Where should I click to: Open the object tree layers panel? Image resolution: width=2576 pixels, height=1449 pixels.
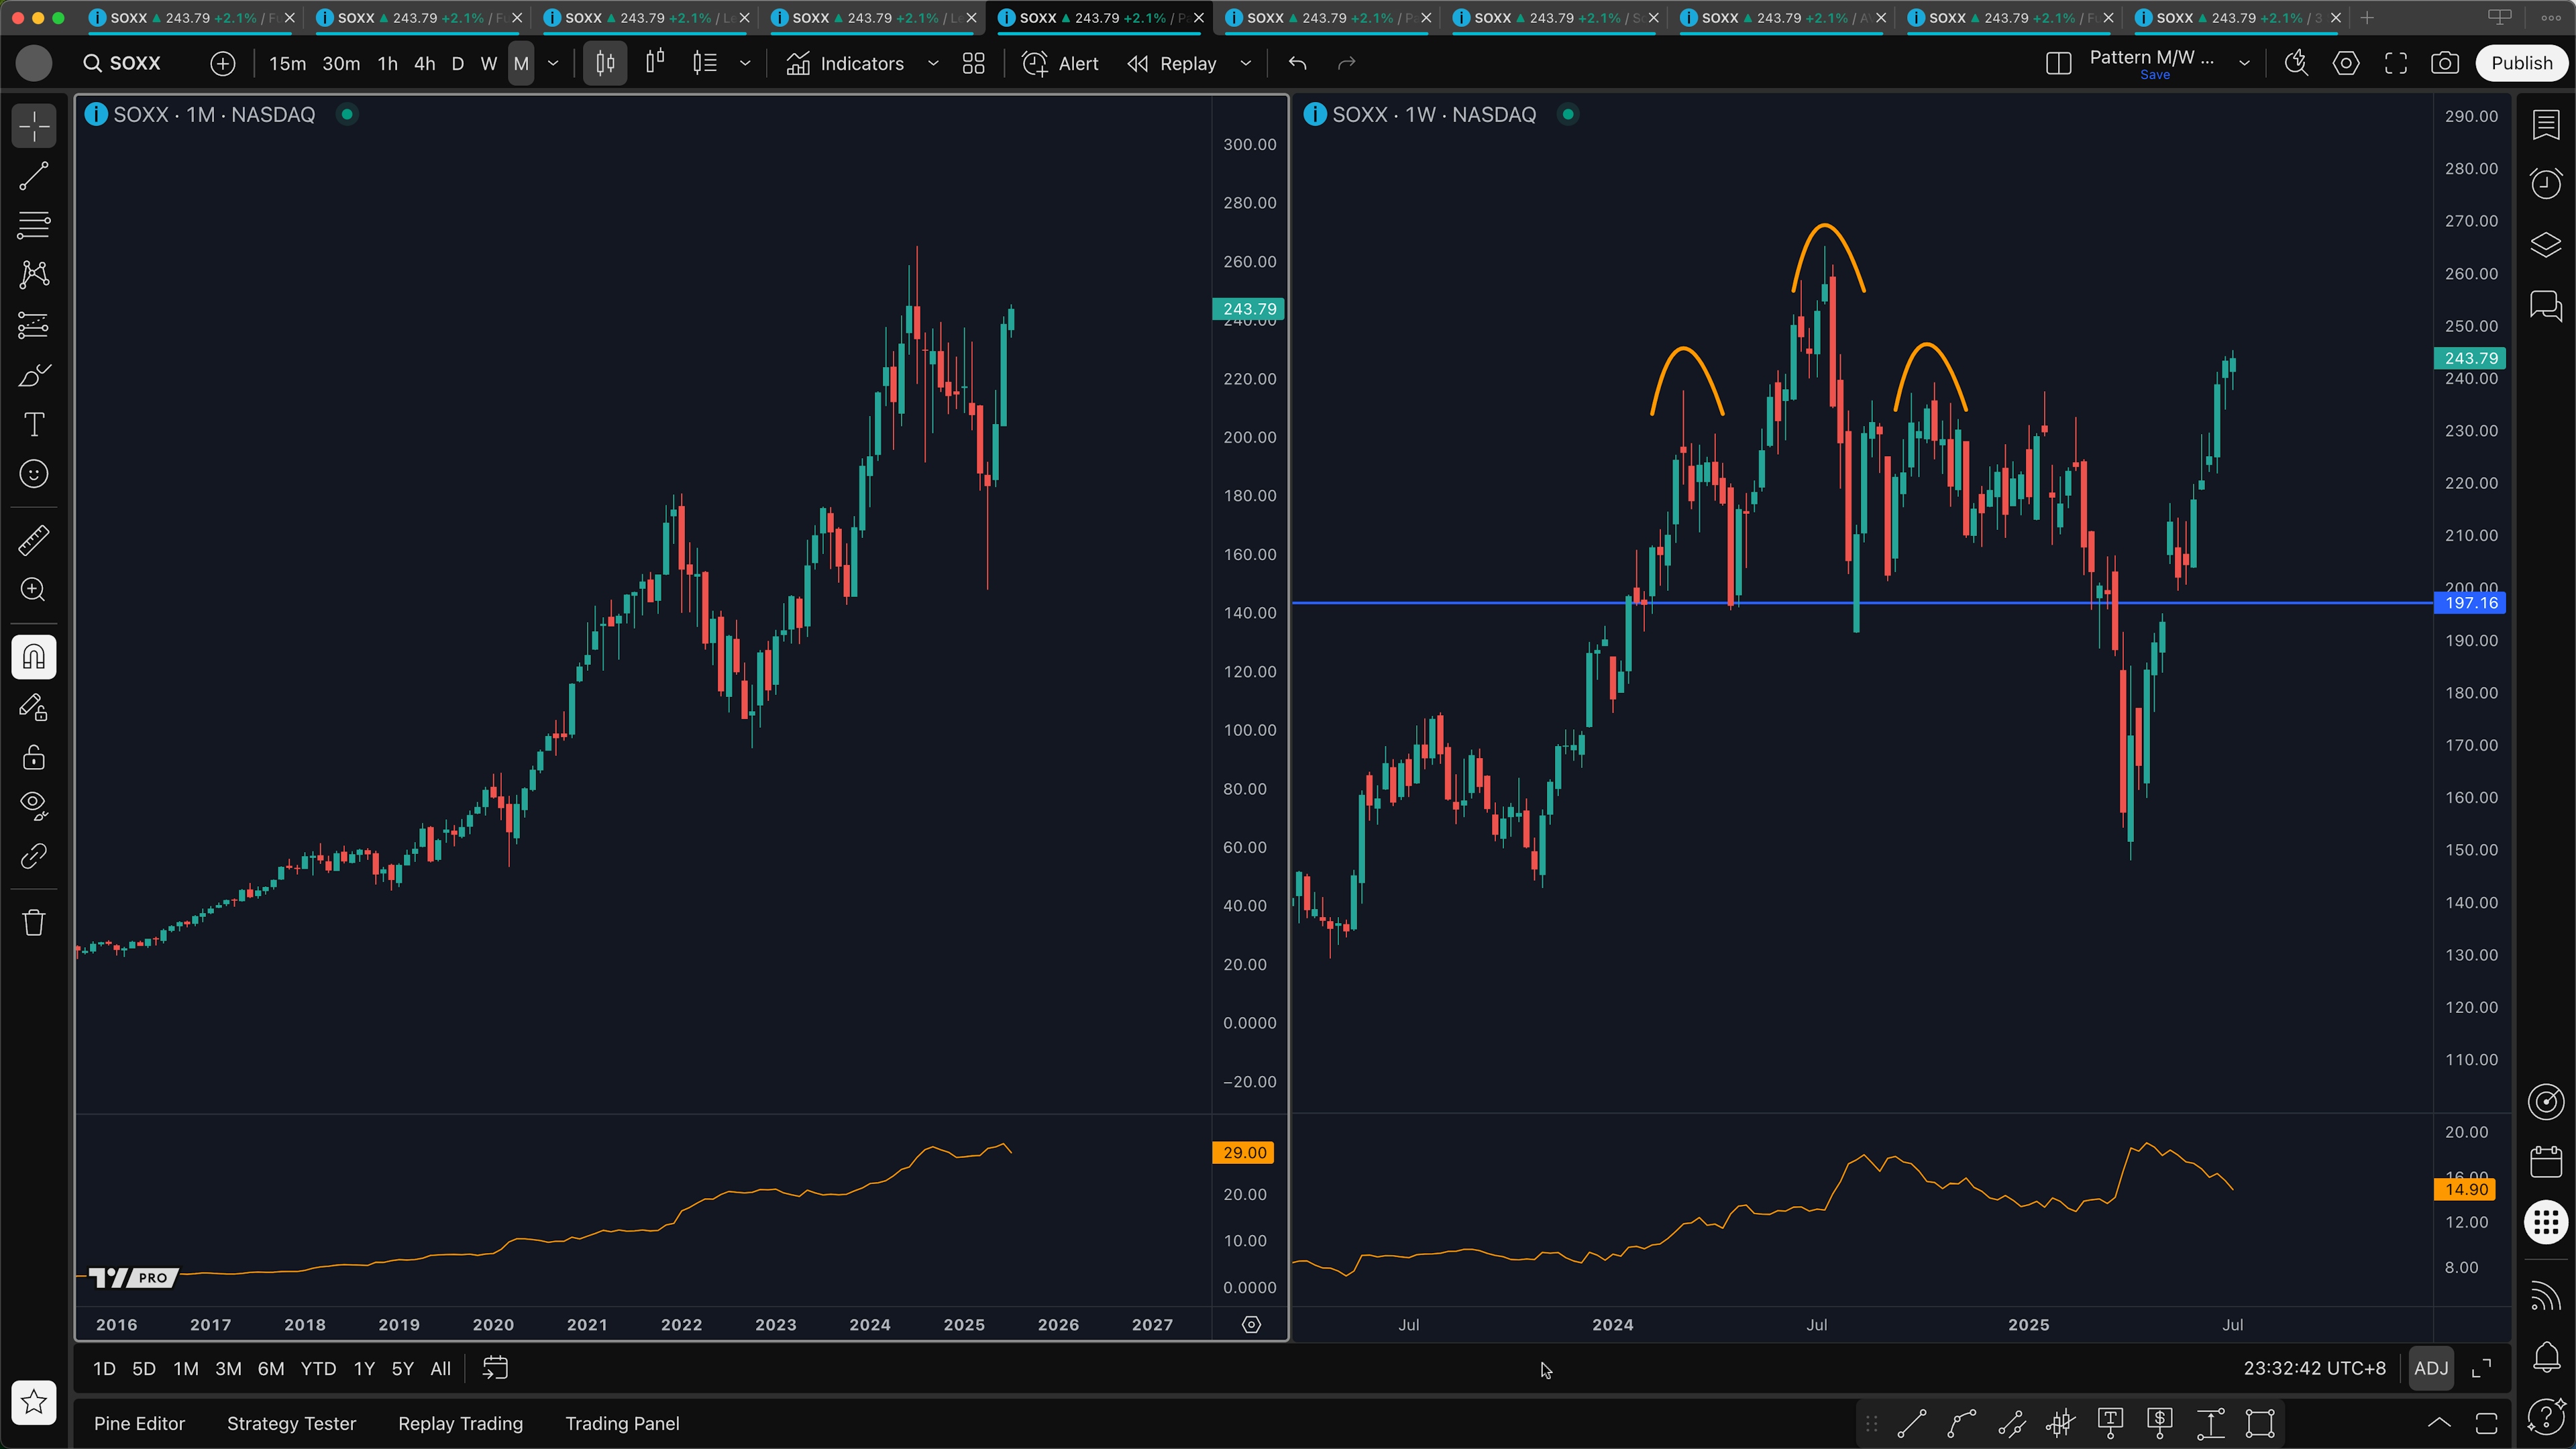pyautogui.click(x=2546, y=244)
